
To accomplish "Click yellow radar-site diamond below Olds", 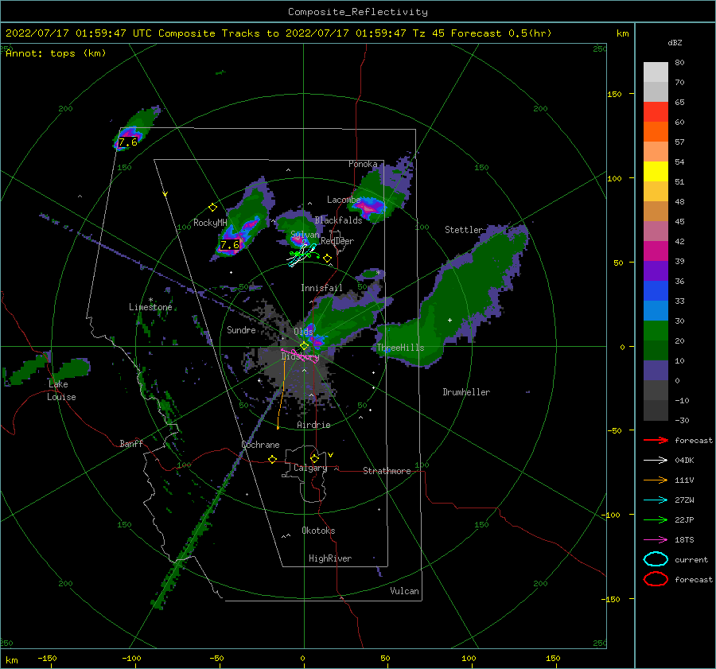I will coord(304,346).
